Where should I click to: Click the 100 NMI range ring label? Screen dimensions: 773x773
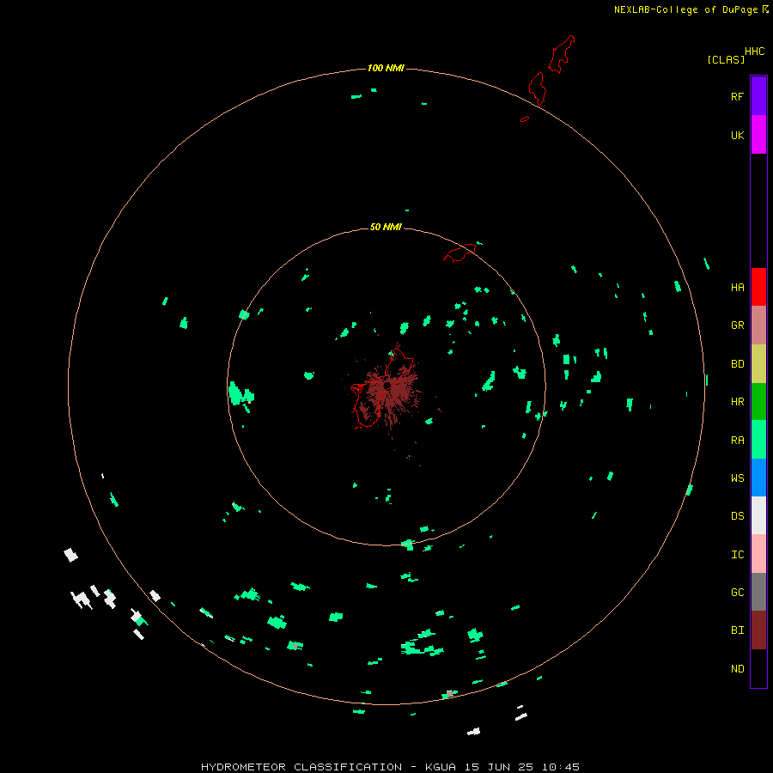386,68
